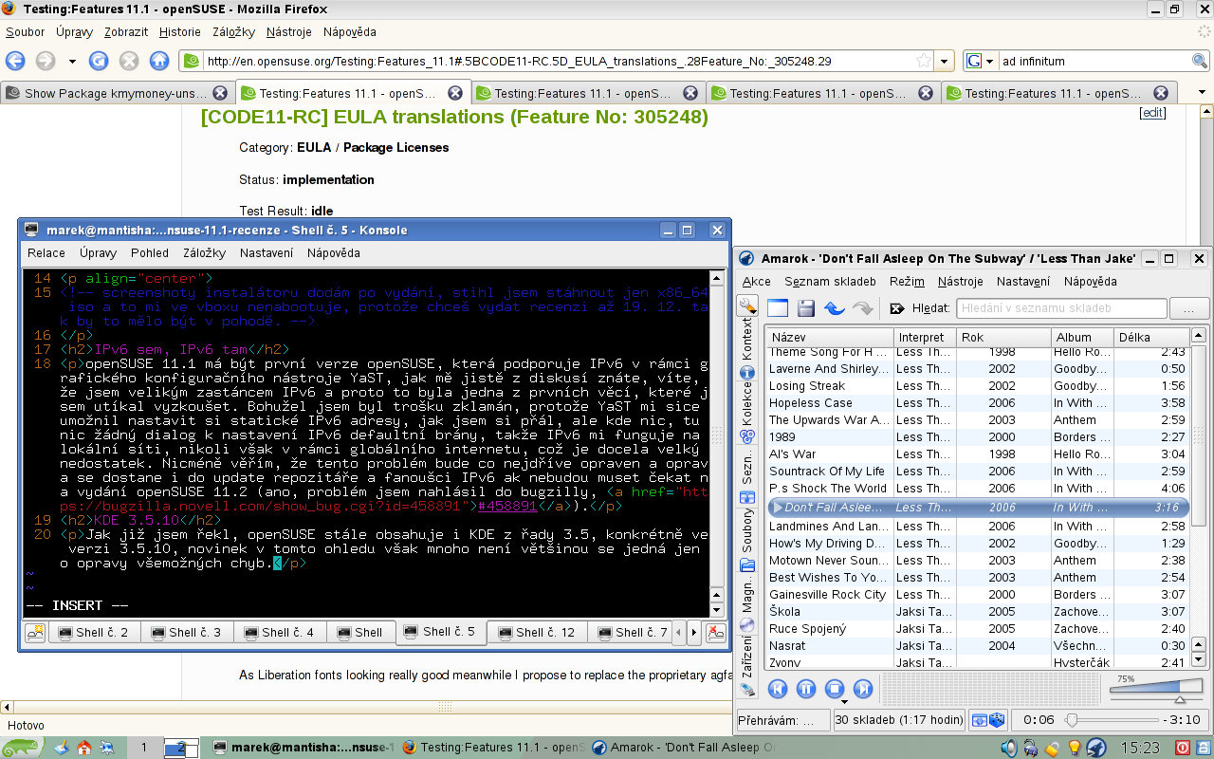The width and height of the screenshot is (1214, 759).
Task: Open the Konsole Pohled menu
Action: point(150,253)
